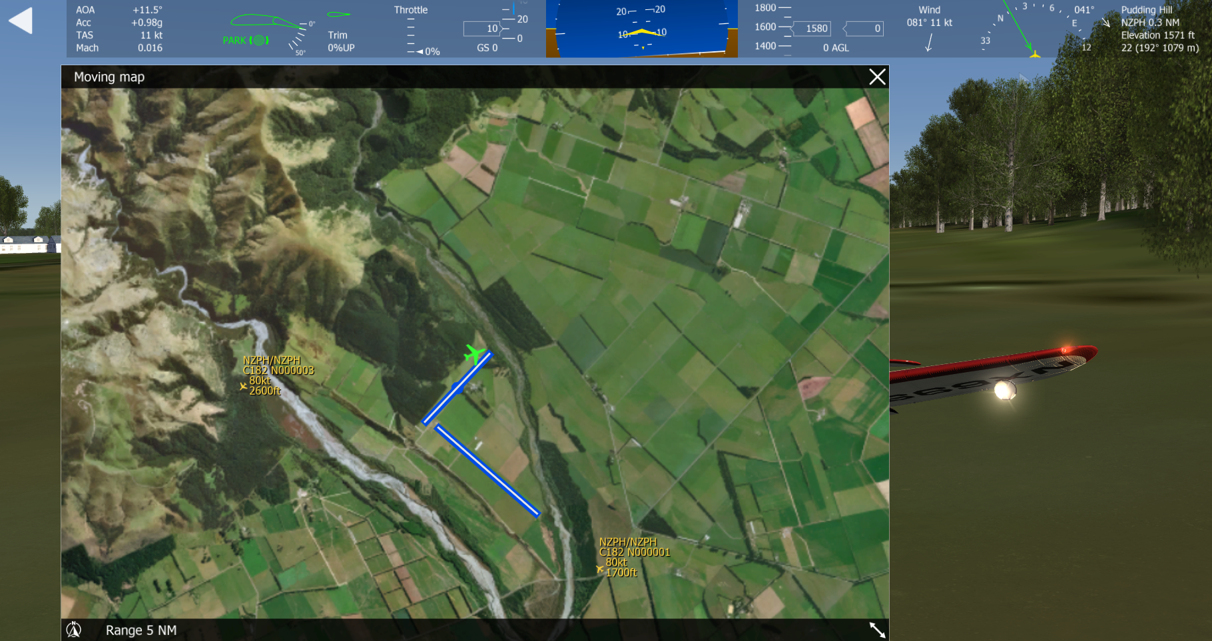
Task: Click the artificial horizon display
Action: [642, 29]
